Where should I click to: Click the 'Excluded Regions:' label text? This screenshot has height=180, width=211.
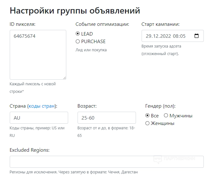[x=30, y=150]
